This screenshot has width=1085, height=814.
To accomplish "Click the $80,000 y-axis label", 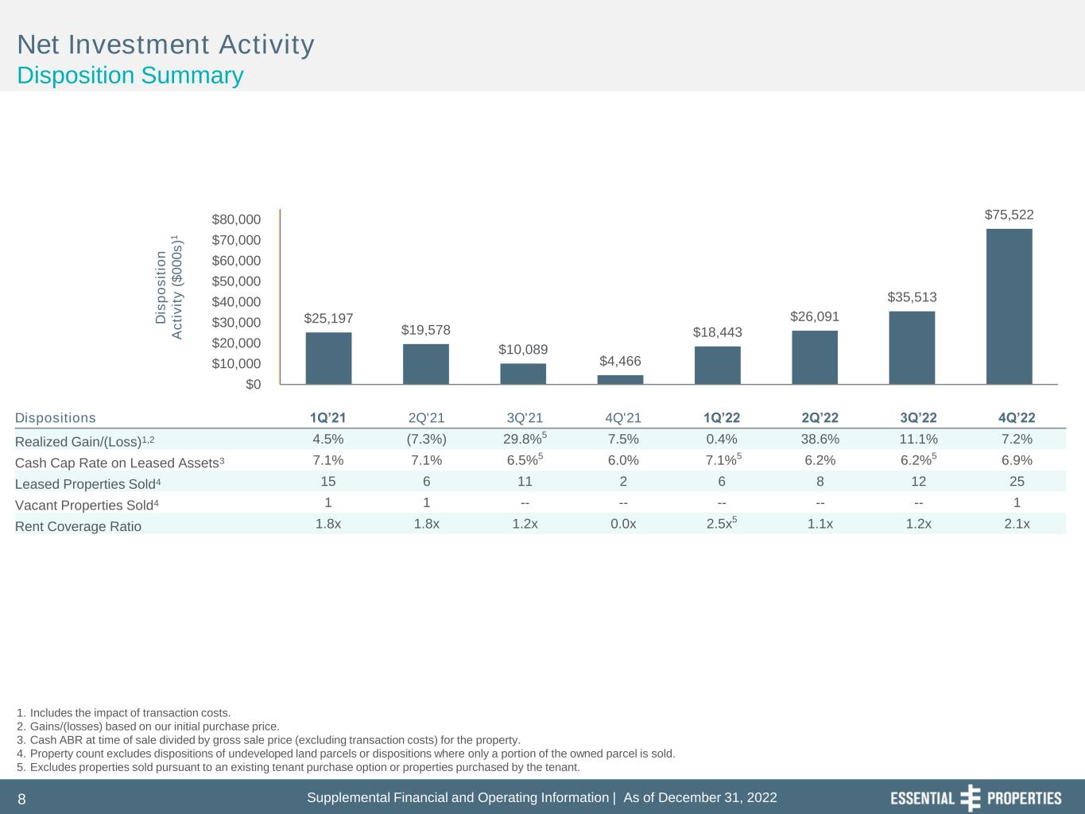I will coord(235,219).
